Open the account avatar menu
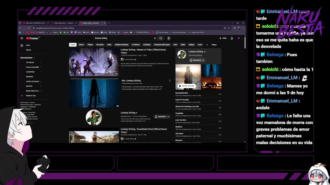Viewport: 330px width, 185px height. coord(239,38)
